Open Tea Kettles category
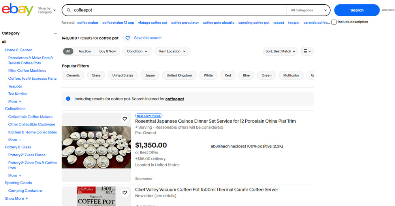Viewport: 395px width, 206px height. point(17,94)
